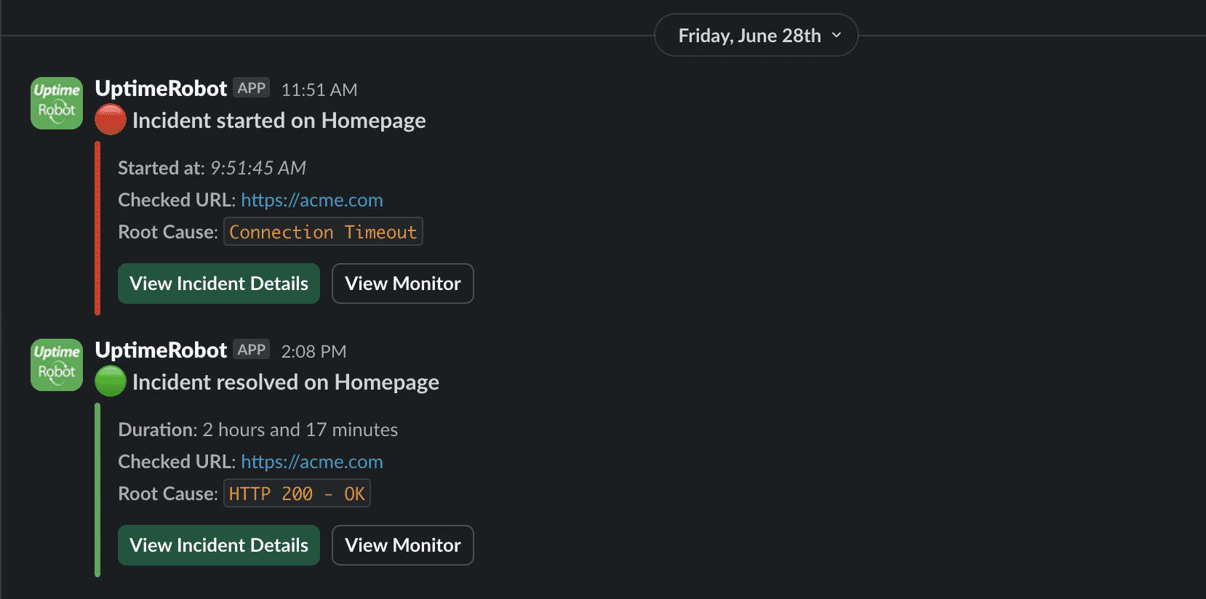Screen dimensions: 1206x599
Task: Open the https://acme.com link in first message
Action: 311,199
